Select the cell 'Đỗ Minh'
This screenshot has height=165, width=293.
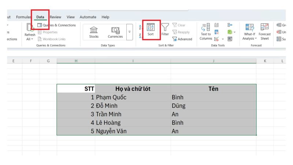pos(133,106)
